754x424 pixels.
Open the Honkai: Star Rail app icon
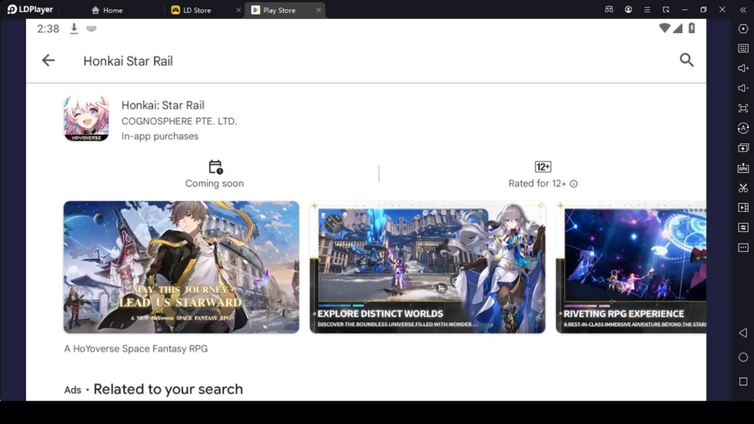coord(87,119)
